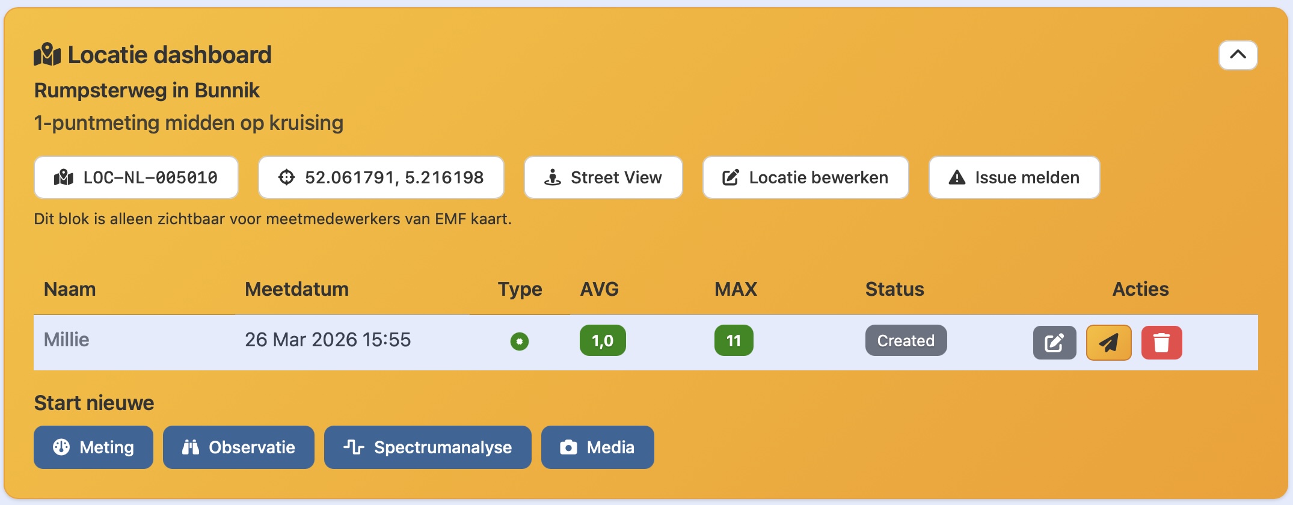Click the Naam column header
Image resolution: width=1293 pixels, height=505 pixels.
[70, 289]
